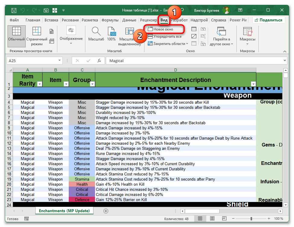Switch to the Справка tab
The image size is (294, 227).
218,20
